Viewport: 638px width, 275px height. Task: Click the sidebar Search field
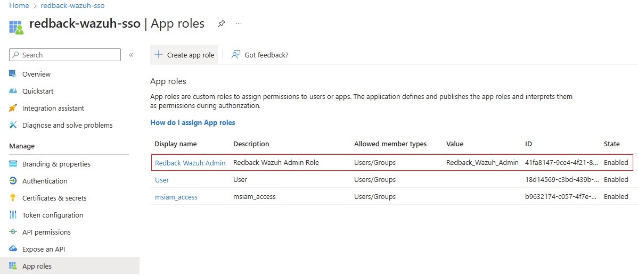click(x=65, y=55)
